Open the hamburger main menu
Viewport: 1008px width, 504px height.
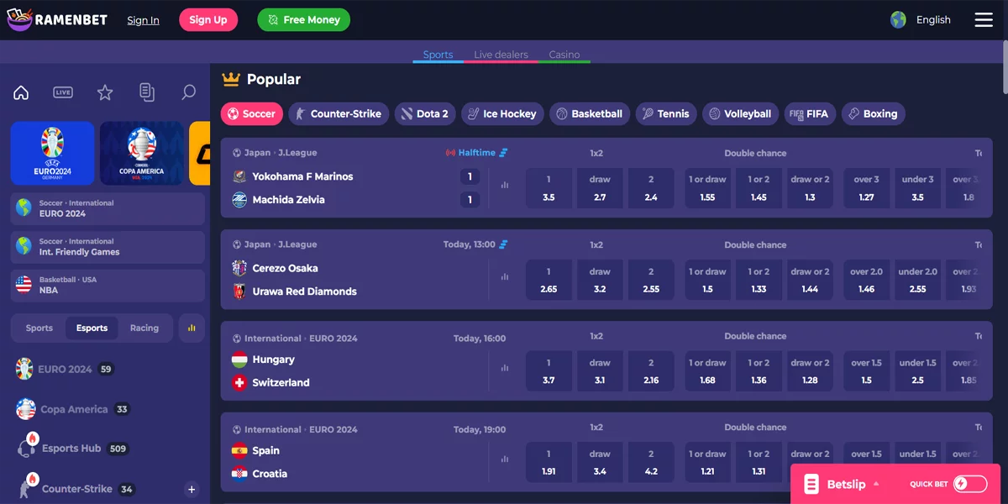[984, 19]
